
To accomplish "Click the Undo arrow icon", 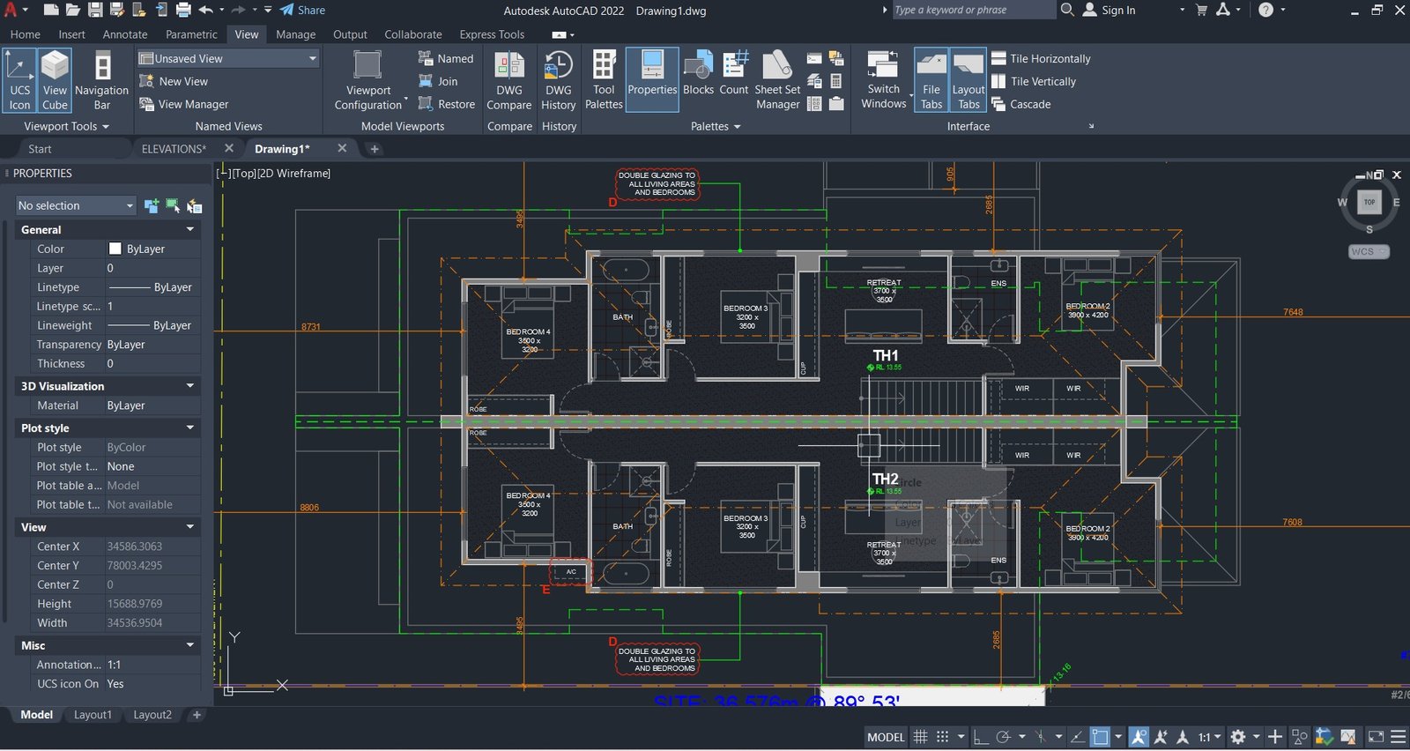I will [x=205, y=10].
